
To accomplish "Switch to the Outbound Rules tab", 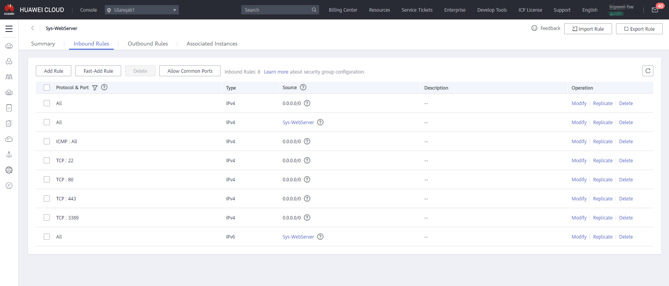I will 148,44.
